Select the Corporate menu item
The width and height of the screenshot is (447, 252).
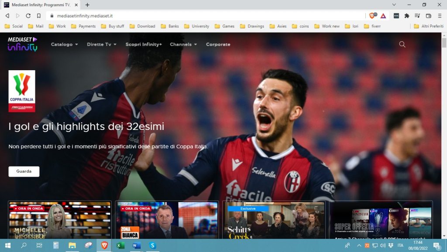point(218,44)
